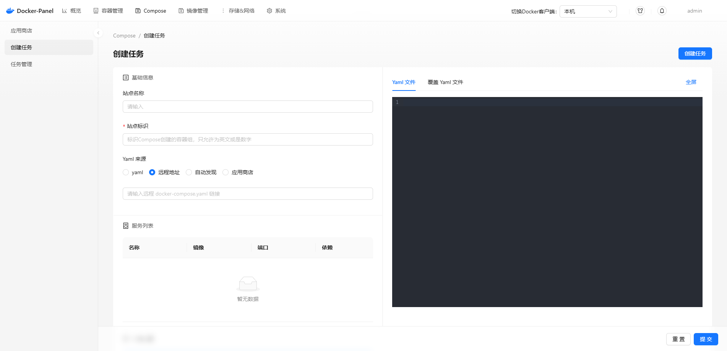Open 任务管理 in the sidebar

pos(21,64)
